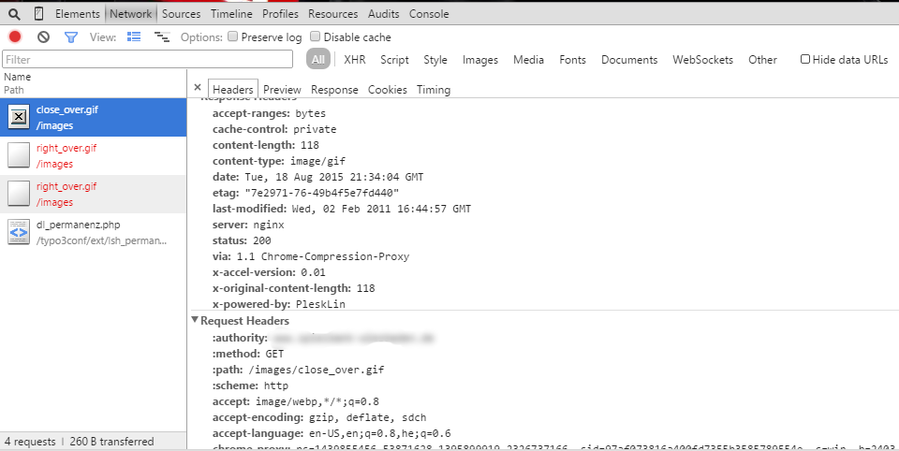Toggle the funnel filter icon

pos(70,37)
